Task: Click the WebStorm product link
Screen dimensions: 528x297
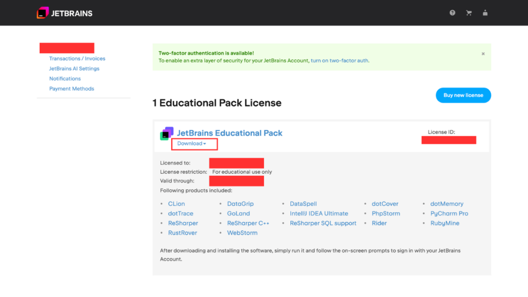Action: [242, 233]
